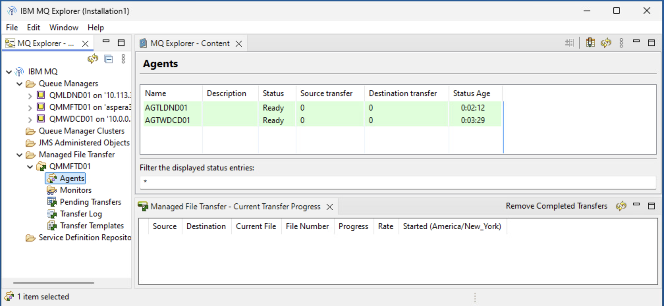Click the IBM MQ Explorer title bar icon
This screenshot has width=664, height=306.
(x=12, y=11)
